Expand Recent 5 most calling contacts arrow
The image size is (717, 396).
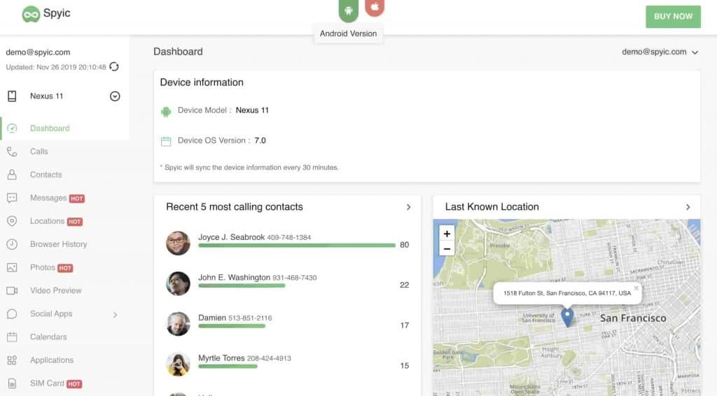[x=408, y=207]
